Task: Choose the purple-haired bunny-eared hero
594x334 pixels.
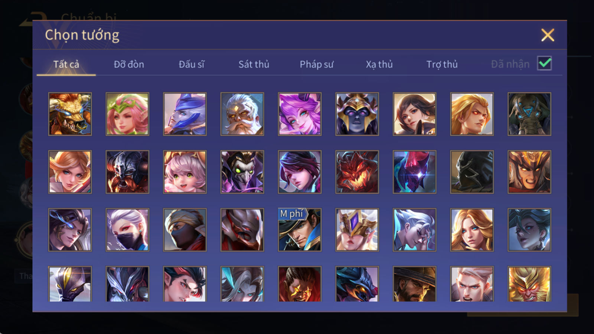Action: (x=300, y=114)
